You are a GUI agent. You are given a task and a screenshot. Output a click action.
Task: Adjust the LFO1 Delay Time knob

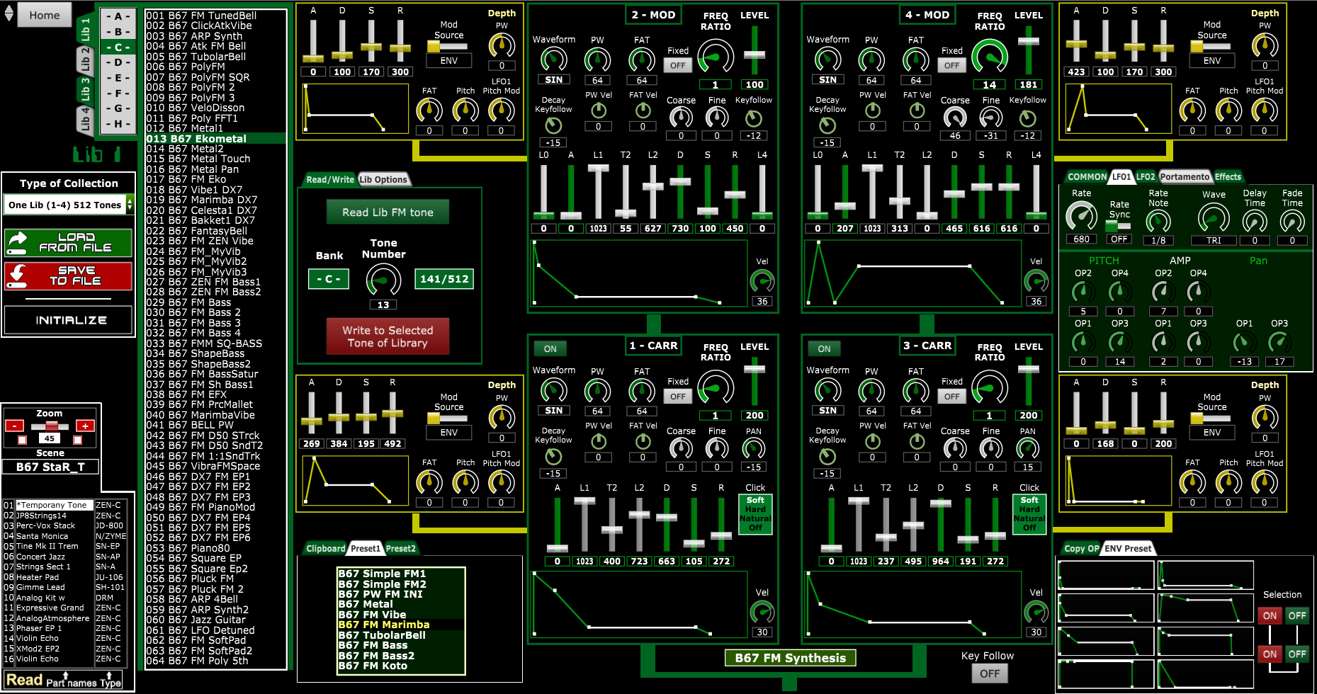1255,221
